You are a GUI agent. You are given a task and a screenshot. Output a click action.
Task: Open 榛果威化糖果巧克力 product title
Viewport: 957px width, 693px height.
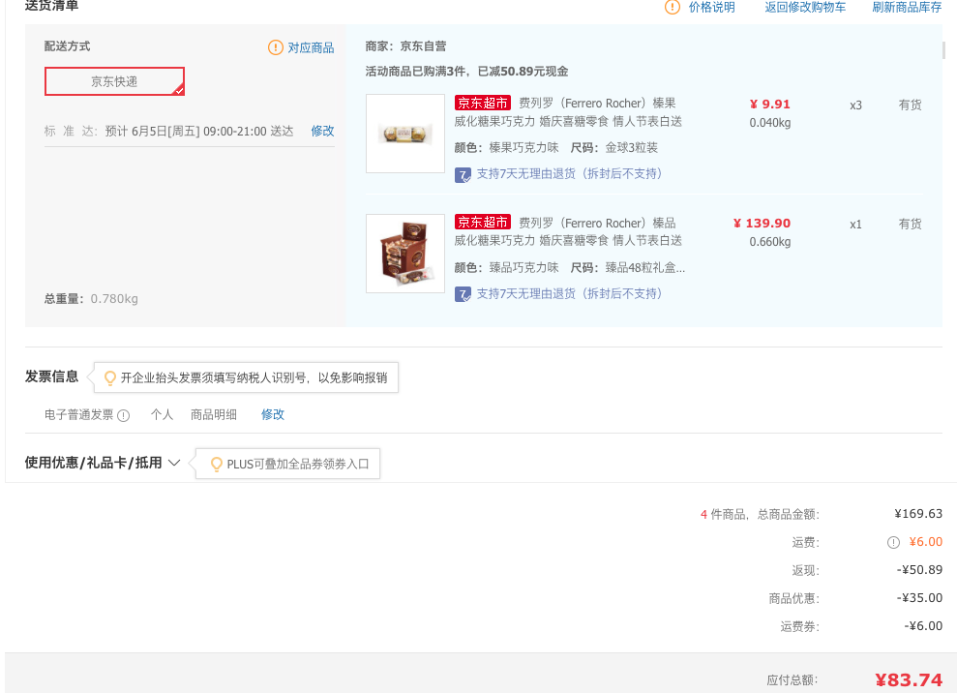[568, 112]
